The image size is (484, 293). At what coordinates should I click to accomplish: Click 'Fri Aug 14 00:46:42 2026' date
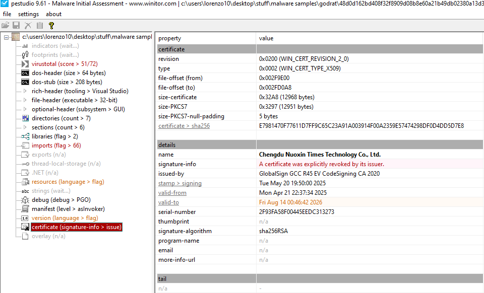coord(291,202)
